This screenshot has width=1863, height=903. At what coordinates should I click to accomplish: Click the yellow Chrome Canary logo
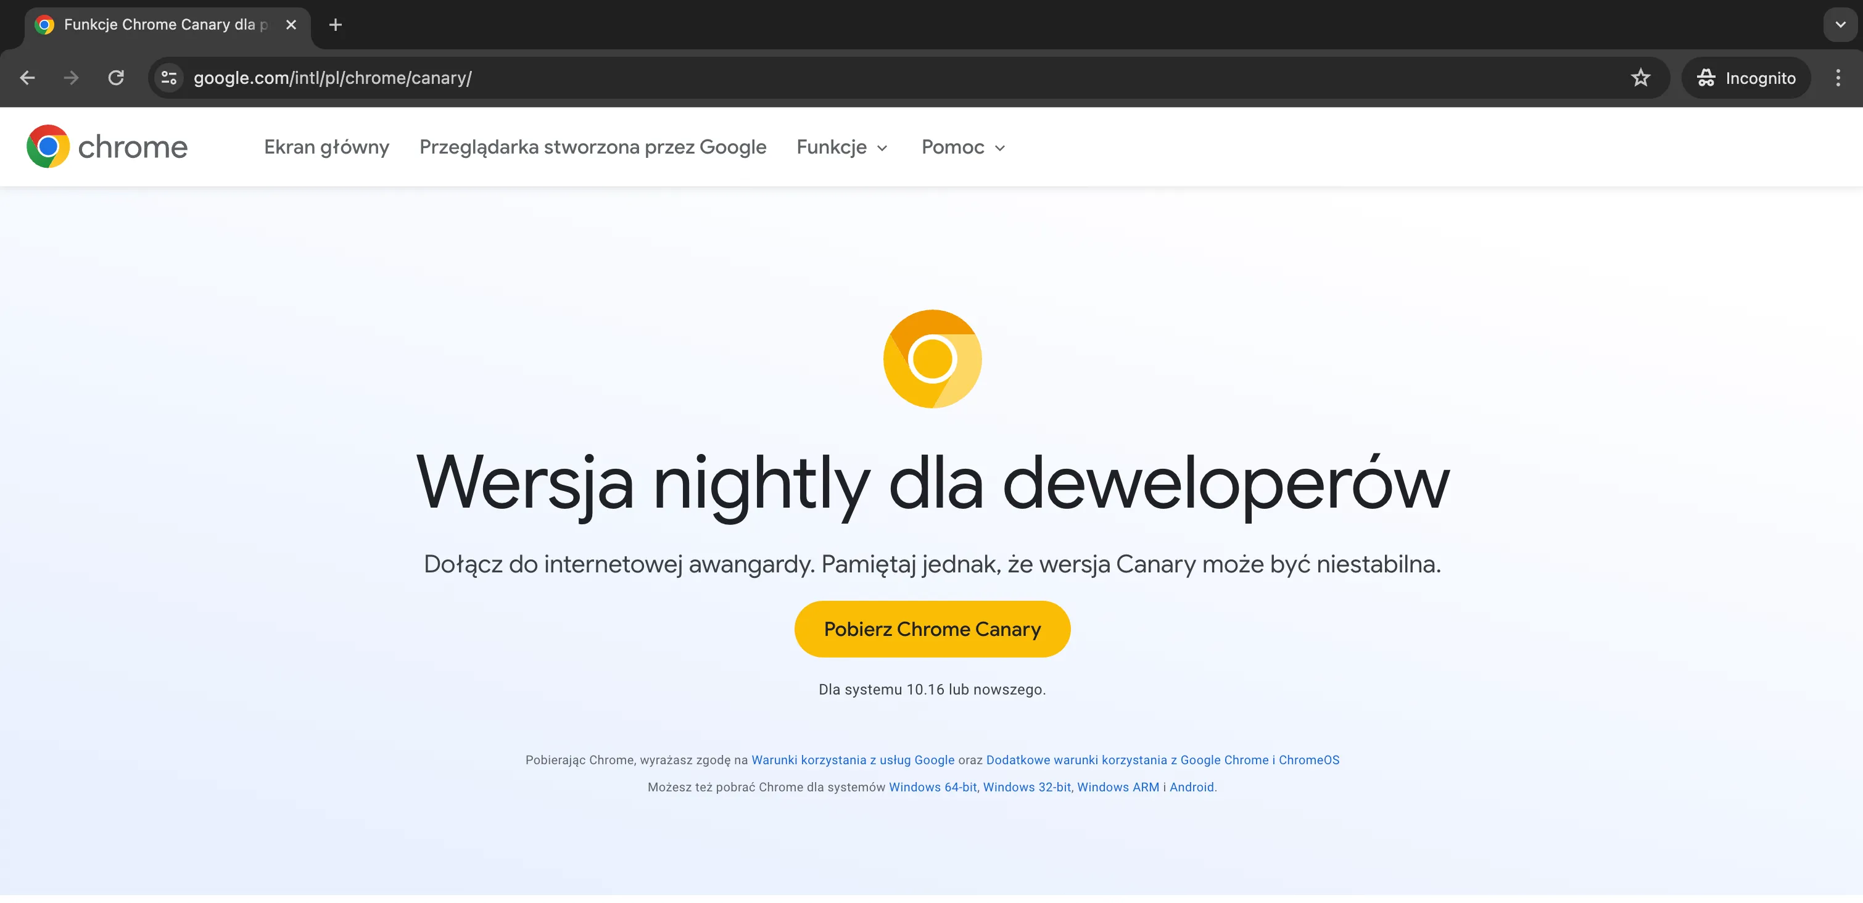(x=932, y=358)
